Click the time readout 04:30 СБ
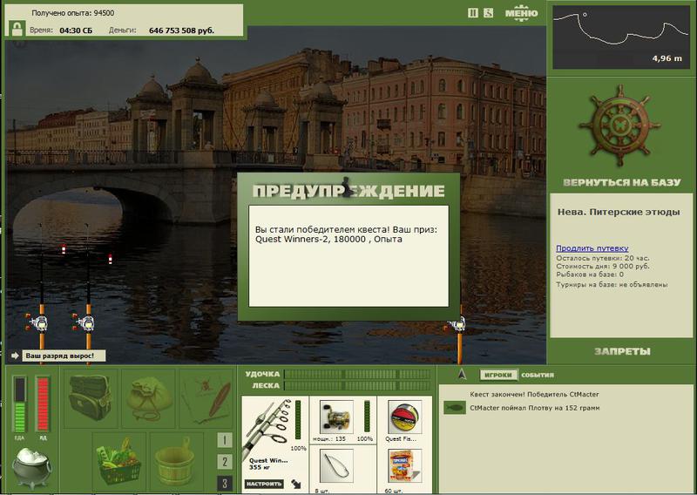Image resolution: width=697 pixels, height=495 pixels. click(76, 31)
